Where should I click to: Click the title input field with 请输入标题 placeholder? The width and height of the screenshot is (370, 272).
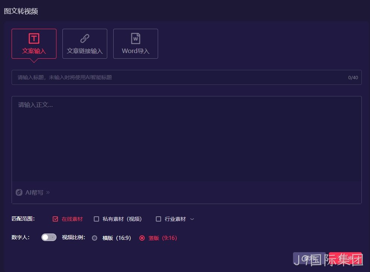[x=186, y=77]
